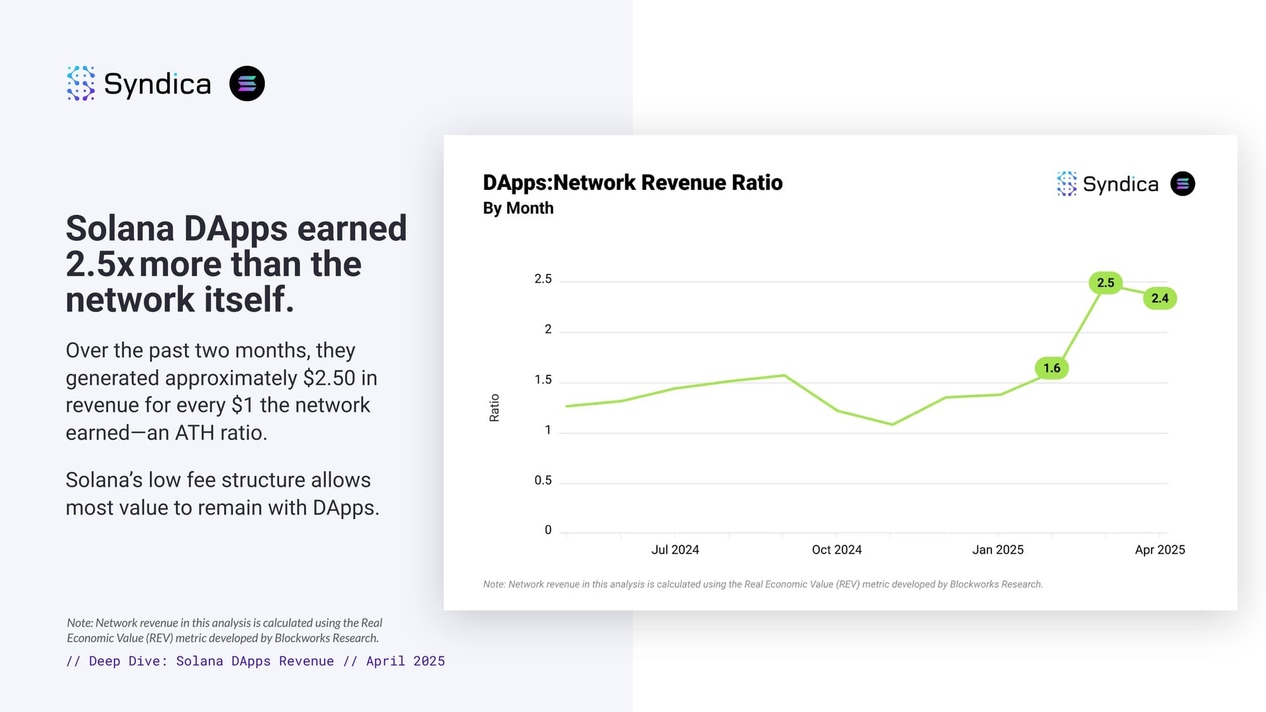This screenshot has width=1266, height=712.
Task: Select the green 2.5 data point bubble
Action: tap(1105, 283)
